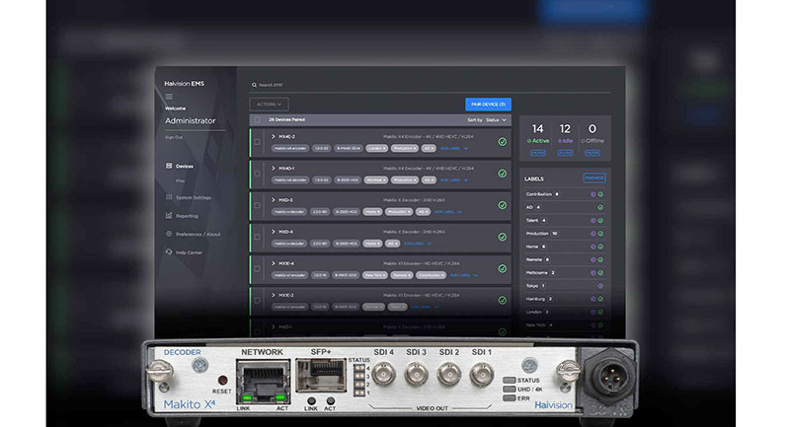Open Help Center in the sidebar
The height and width of the screenshot is (427, 790).
pyautogui.click(x=189, y=252)
